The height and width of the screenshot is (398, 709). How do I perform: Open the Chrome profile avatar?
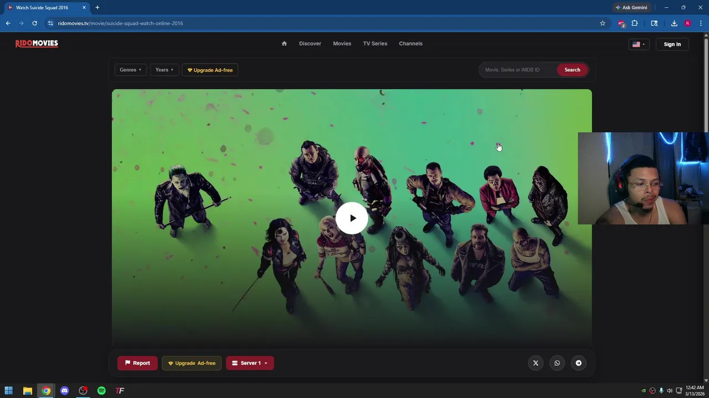pyautogui.click(x=687, y=23)
